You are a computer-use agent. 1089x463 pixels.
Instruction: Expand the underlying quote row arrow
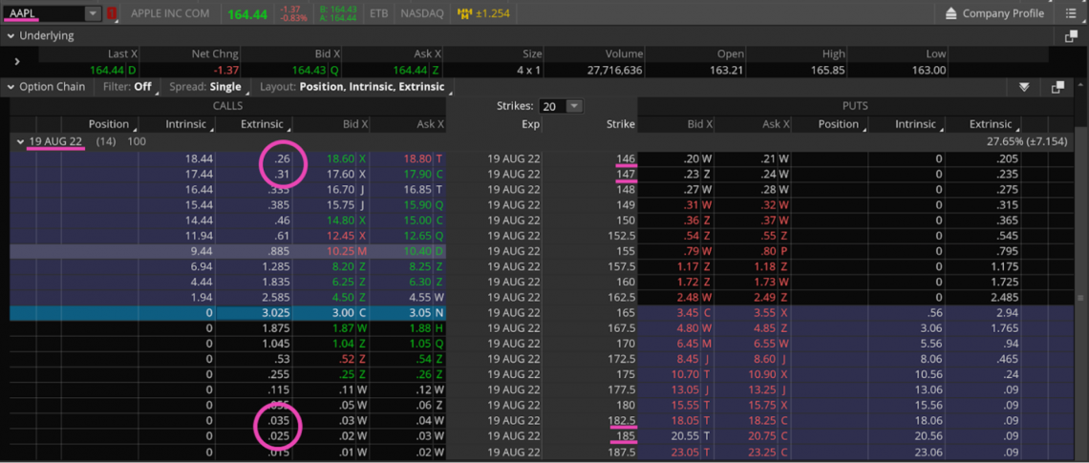[x=17, y=61]
